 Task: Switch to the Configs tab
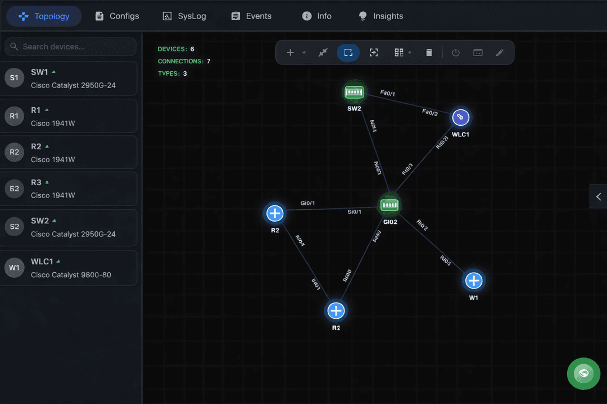117,16
